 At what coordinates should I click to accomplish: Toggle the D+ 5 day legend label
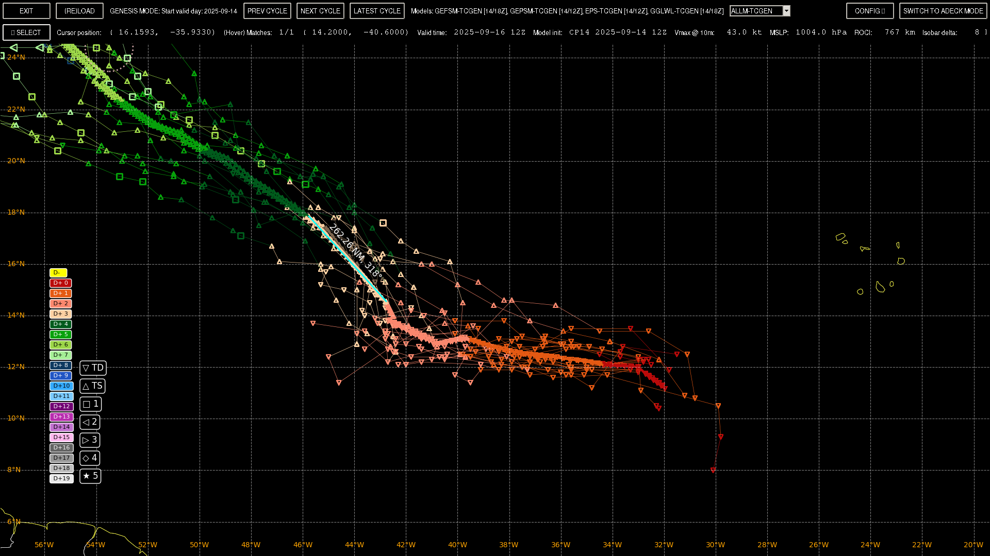(61, 335)
